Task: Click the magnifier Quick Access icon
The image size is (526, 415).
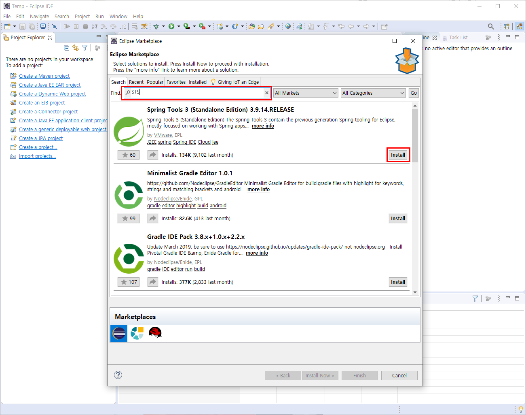Action: [491, 26]
